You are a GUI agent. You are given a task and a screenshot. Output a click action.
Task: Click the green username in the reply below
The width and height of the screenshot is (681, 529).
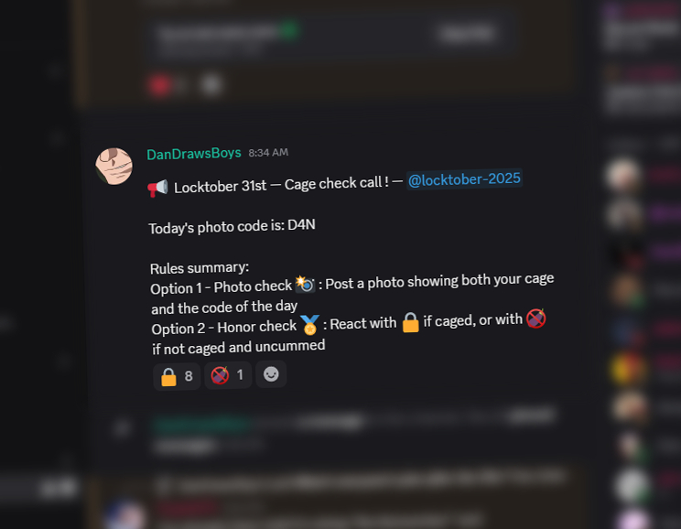coord(201,423)
